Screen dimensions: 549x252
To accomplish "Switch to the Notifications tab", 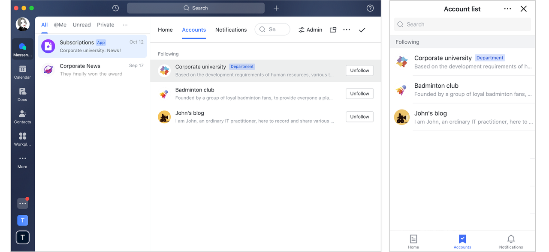I will pyautogui.click(x=231, y=30).
